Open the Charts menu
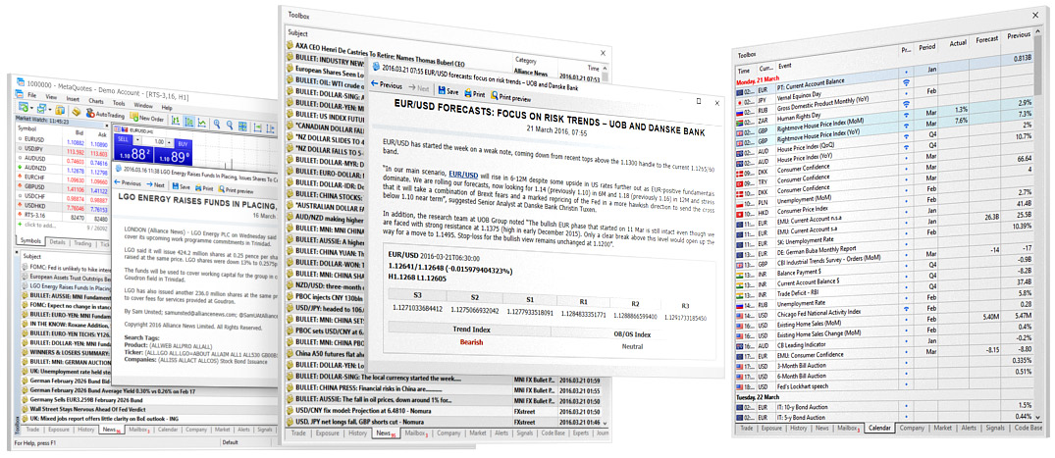 [96, 101]
